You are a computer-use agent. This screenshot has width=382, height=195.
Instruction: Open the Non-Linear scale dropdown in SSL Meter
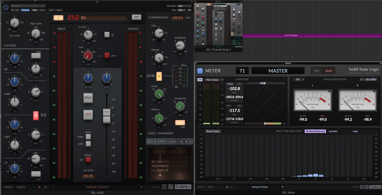(214, 80)
